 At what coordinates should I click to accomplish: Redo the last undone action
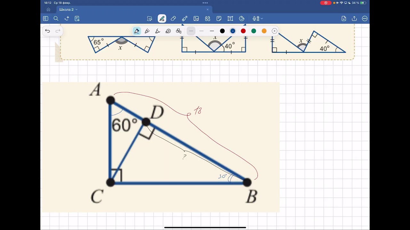[x=58, y=31]
